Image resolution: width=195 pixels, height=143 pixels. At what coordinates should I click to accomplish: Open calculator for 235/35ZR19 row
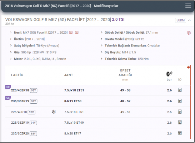coord(180,101)
